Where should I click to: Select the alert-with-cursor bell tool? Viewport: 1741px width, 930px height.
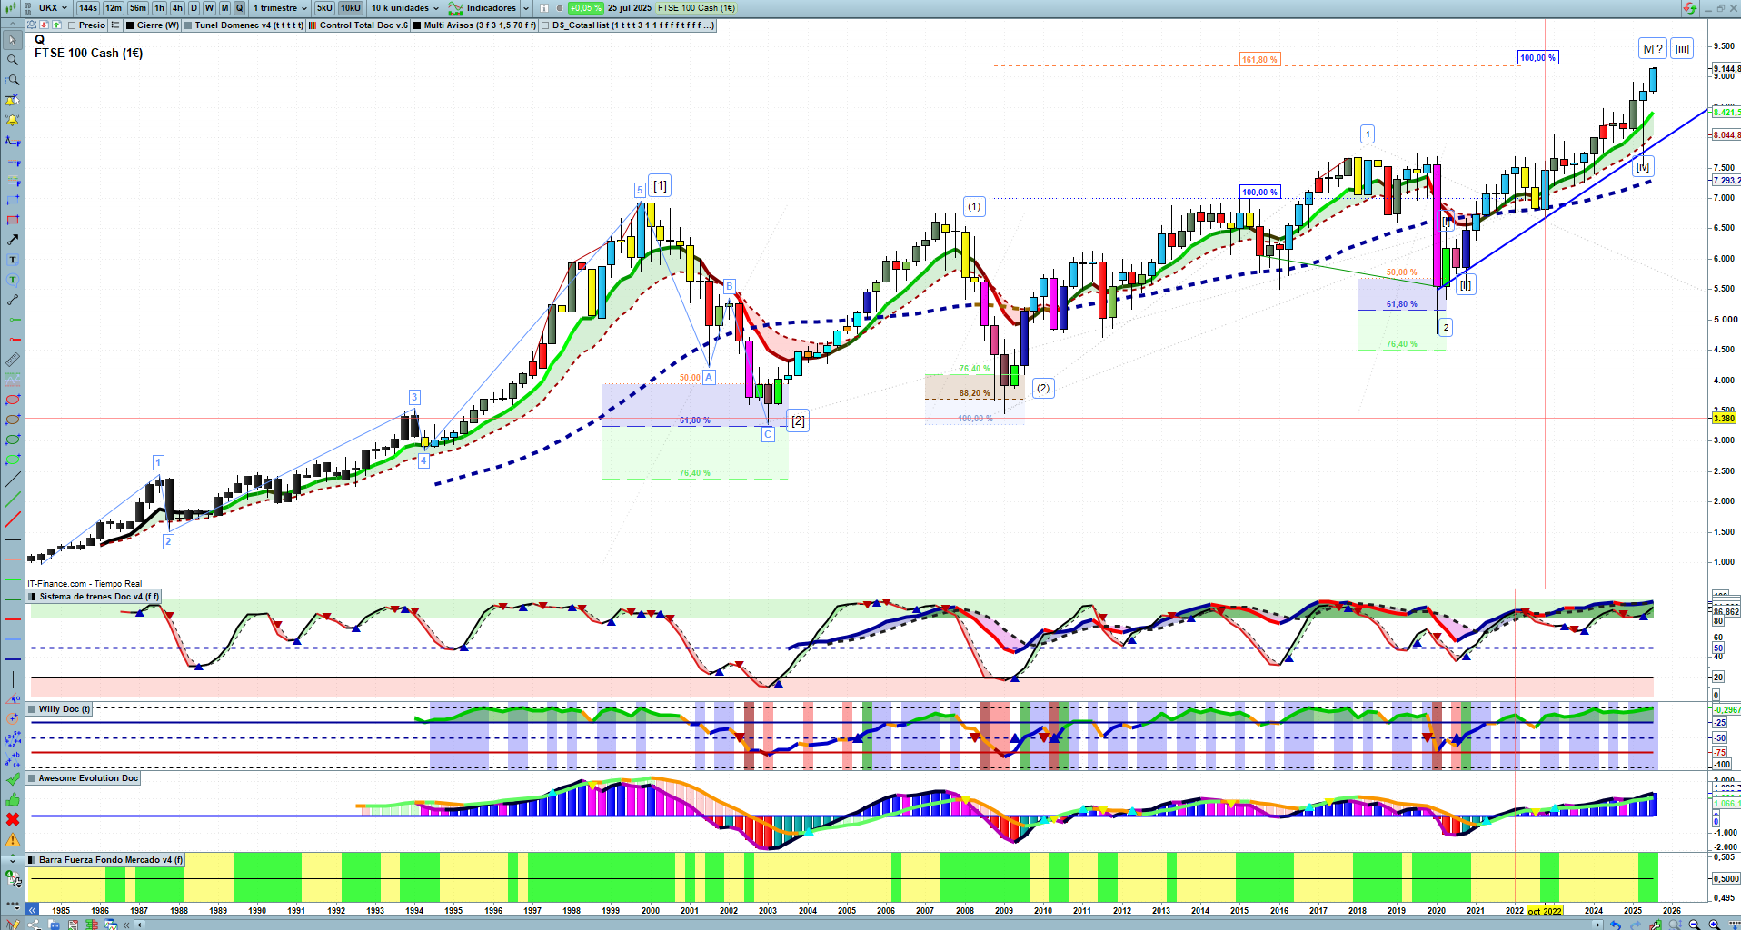13,100
